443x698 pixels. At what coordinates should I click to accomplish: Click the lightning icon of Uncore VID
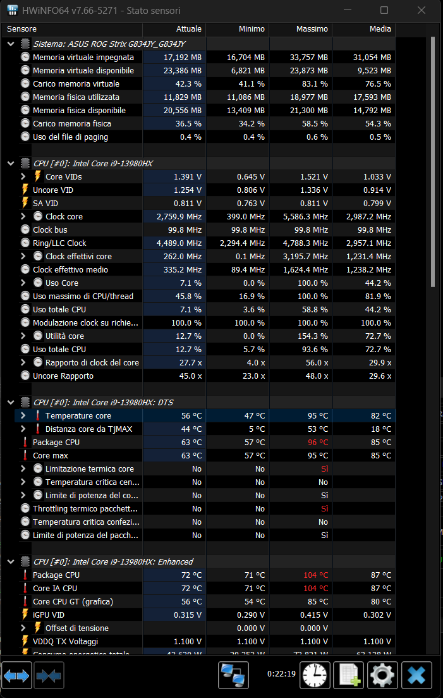[x=25, y=190]
